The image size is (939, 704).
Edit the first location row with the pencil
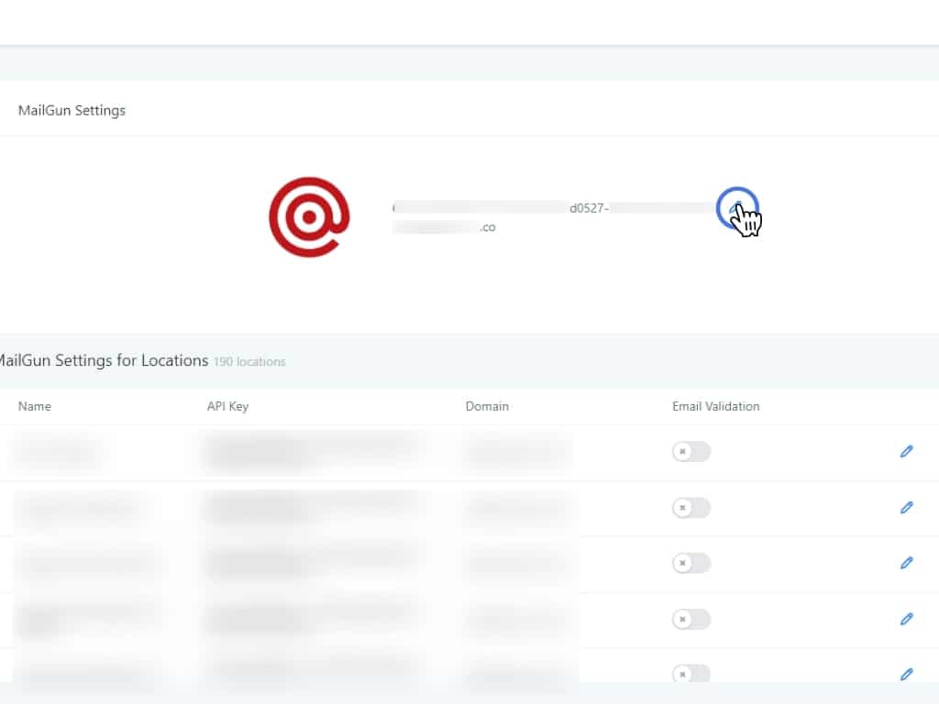pos(906,451)
